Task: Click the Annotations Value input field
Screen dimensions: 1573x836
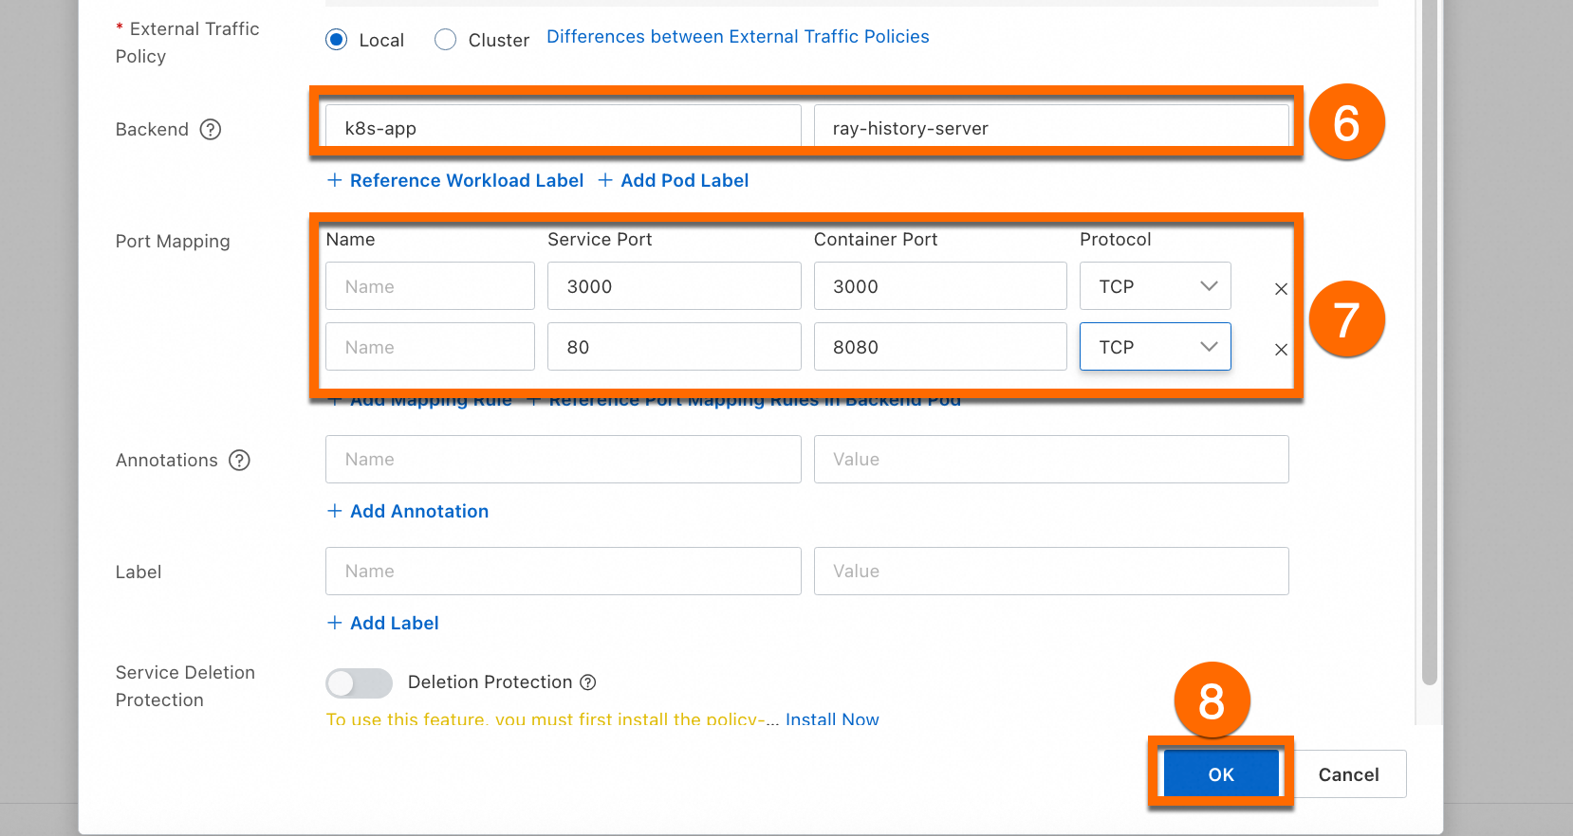Action: click(x=1051, y=459)
